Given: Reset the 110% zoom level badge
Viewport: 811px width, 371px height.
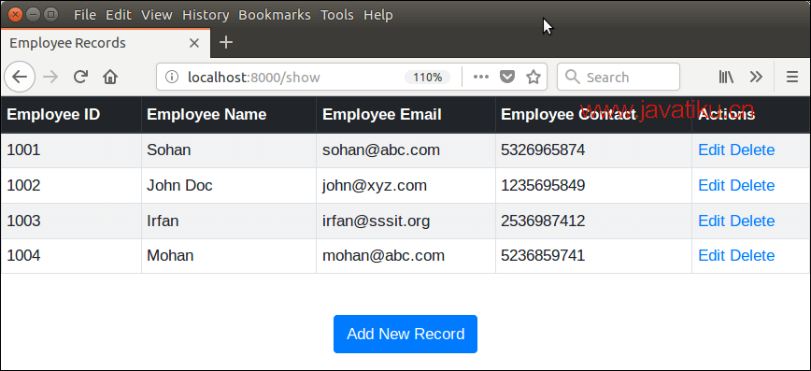Looking at the screenshot, I should click(427, 78).
